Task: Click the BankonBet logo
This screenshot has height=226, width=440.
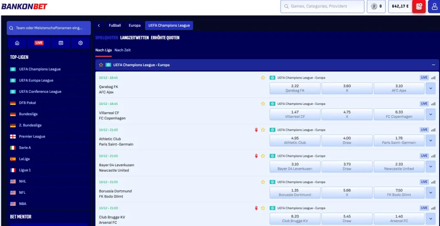Action: click(24, 6)
